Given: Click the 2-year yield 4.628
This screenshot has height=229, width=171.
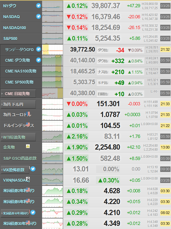Looking at the screenshot, I should point(112,191).
